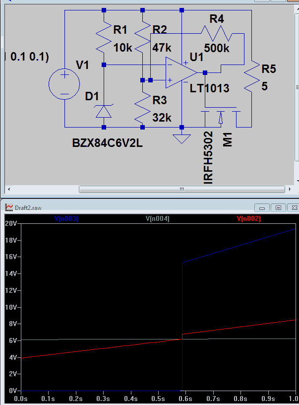Click the IRFH5302 MOSFET model label
Screen dimensions: 299x405
pos(208,157)
